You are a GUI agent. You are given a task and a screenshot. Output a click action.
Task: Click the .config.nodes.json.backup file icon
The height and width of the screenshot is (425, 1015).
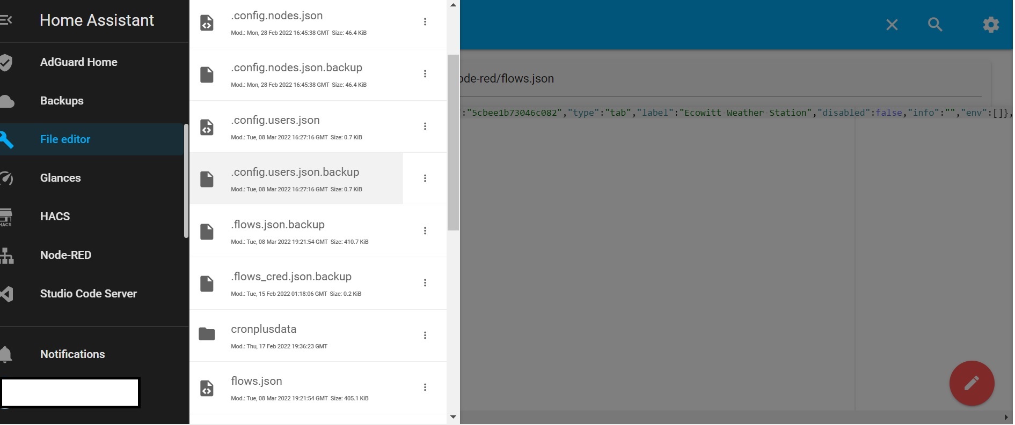click(207, 75)
